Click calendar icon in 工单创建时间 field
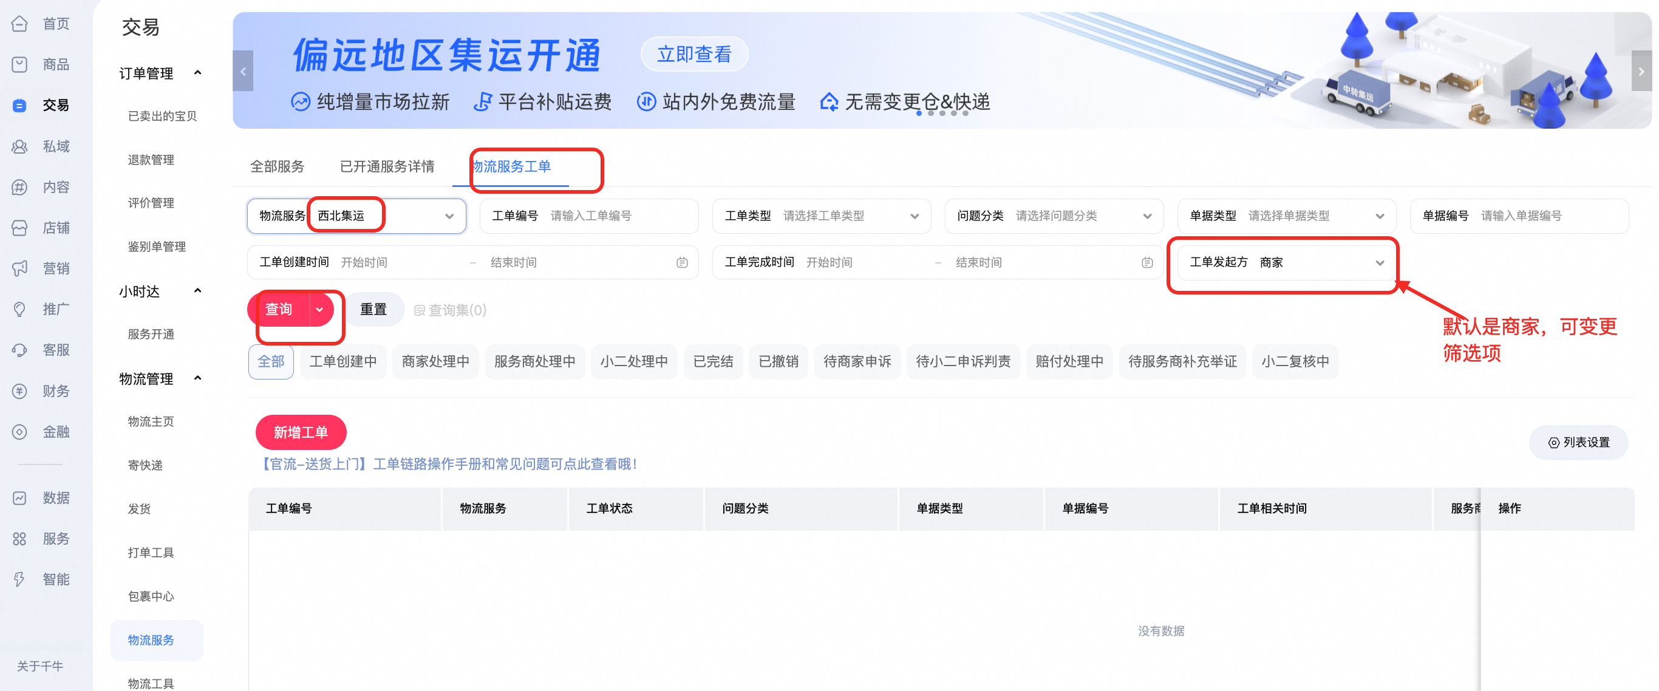Image resolution: width=1659 pixels, height=691 pixels. (x=682, y=263)
